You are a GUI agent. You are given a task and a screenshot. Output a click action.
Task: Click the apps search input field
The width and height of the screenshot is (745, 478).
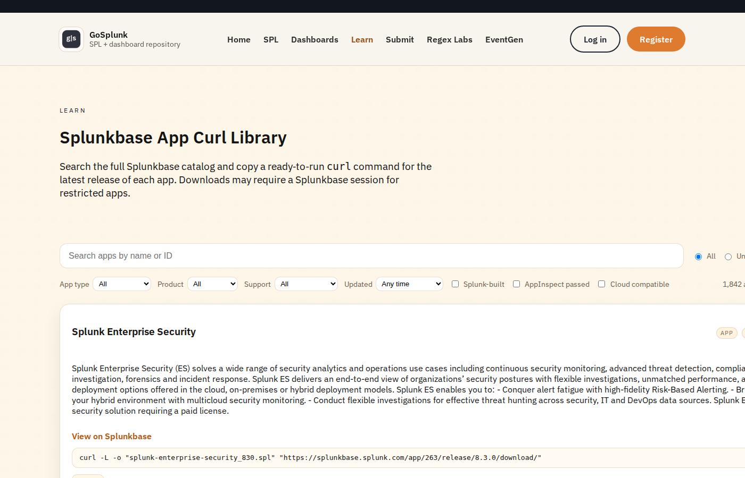click(371, 255)
